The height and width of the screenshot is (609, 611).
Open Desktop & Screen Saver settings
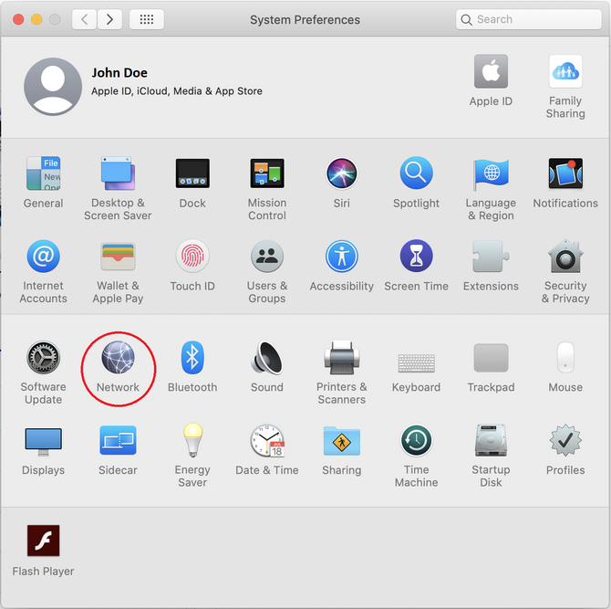tap(118, 173)
